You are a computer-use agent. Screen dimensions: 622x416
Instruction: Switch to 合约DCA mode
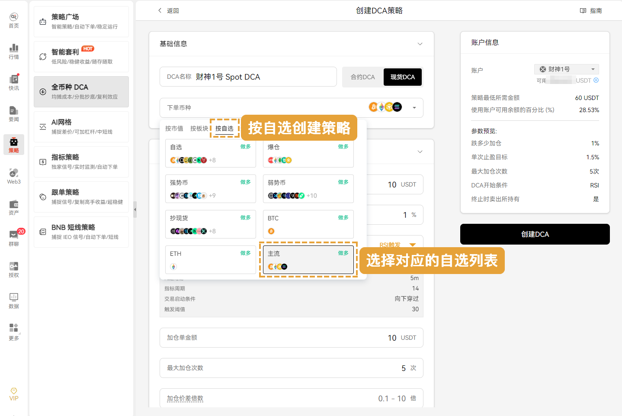pyautogui.click(x=362, y=77)
